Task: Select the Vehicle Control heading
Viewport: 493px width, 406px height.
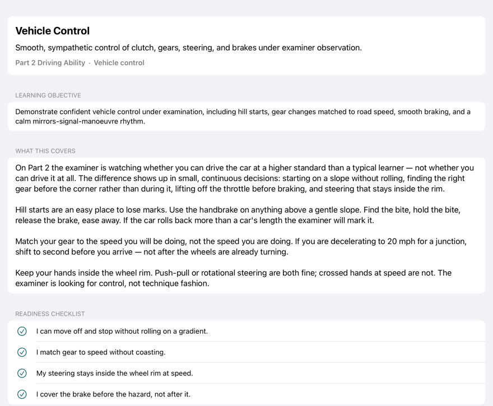Action: (53, 31)
